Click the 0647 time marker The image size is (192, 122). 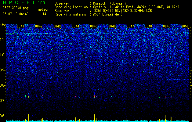[130, 26]
